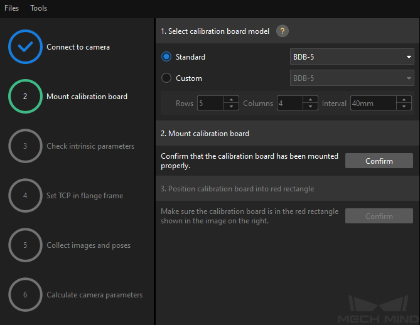The width and height of the screenshot is (420, 325).
Task: Click step 3 Check intrinsic parameters circle
Action: click(25, 146)
